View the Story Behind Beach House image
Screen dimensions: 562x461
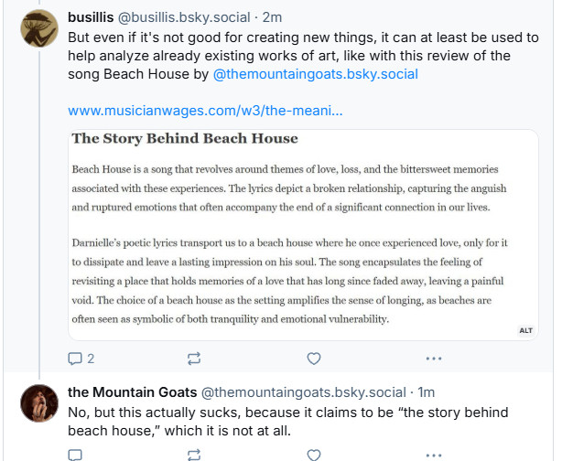(x=303, y=235)
